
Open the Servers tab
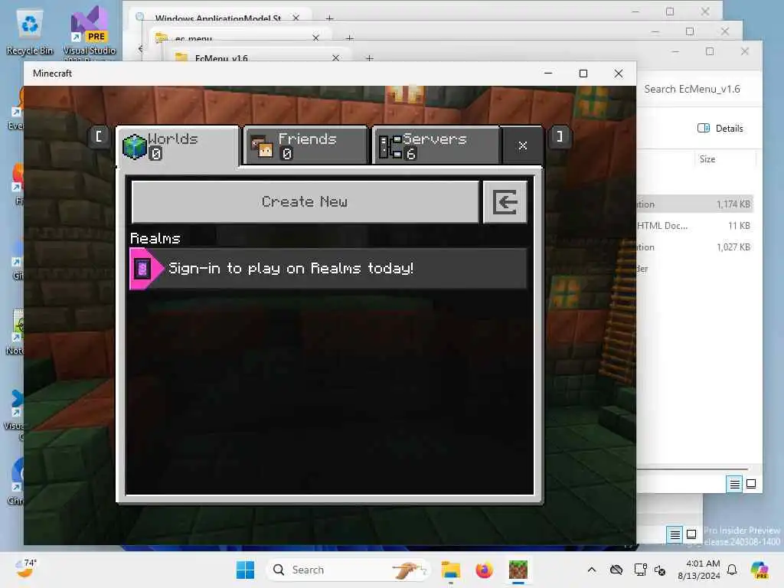[x=436, y=145]
